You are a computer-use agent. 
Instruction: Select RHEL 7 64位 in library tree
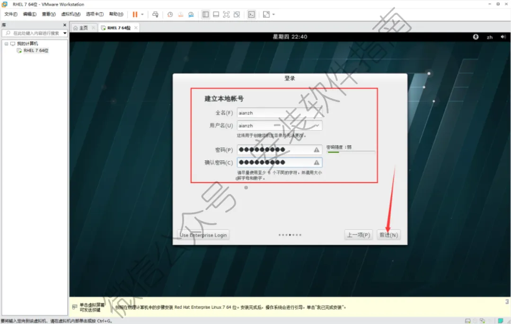click(x=36, y=51)
